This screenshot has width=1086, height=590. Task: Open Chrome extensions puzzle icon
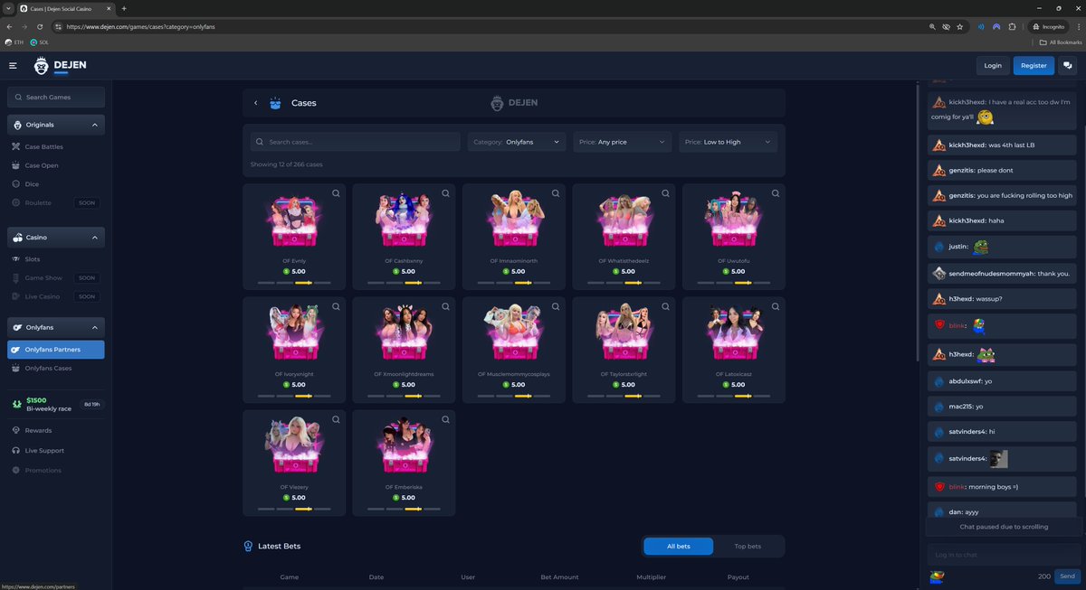pos(1012,27)
